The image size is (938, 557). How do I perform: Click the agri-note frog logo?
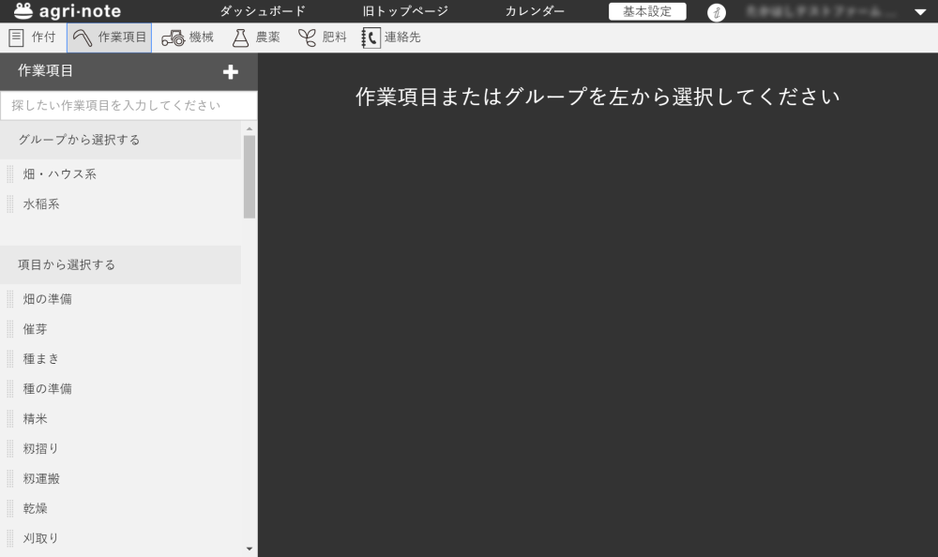[x=23, y=11]
